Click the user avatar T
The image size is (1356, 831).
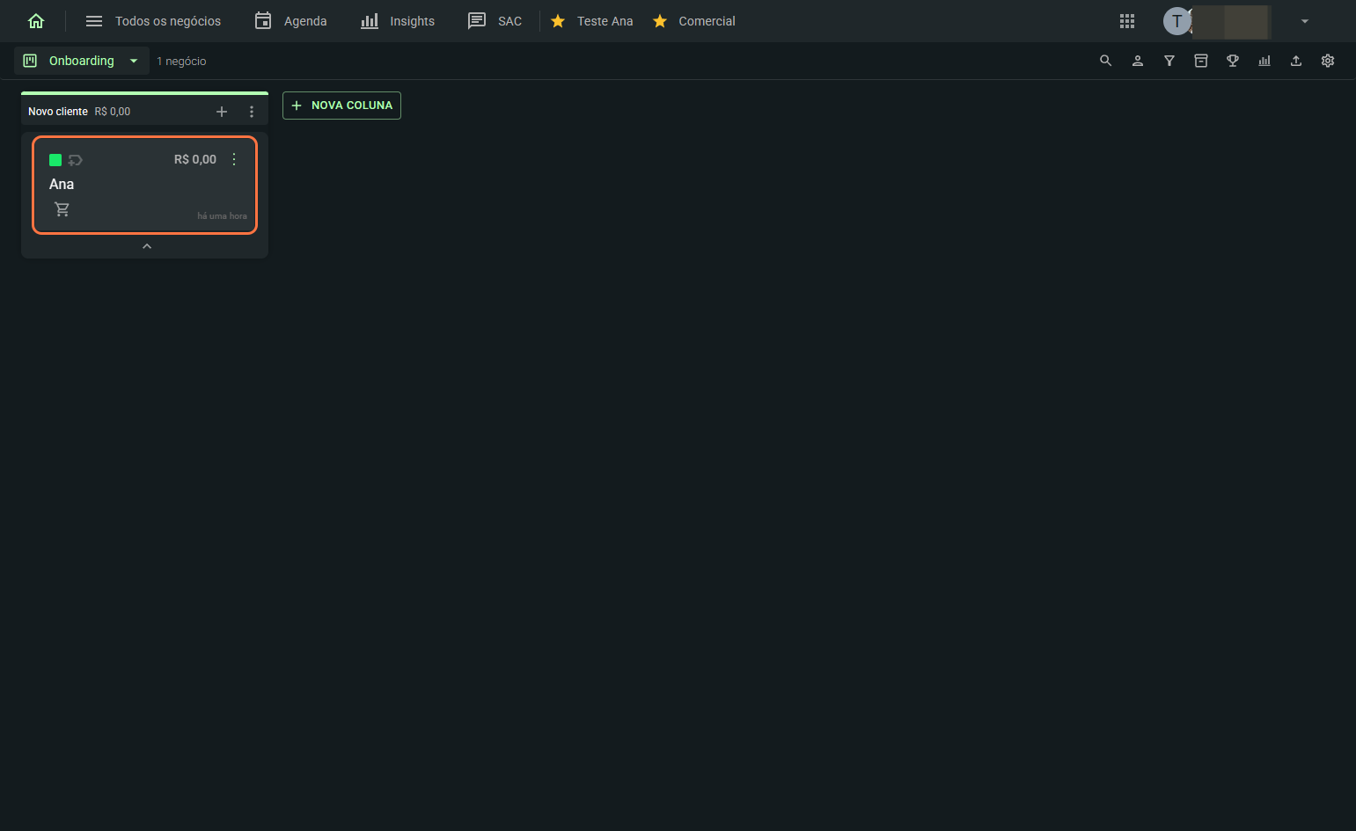click(1176, 21)
